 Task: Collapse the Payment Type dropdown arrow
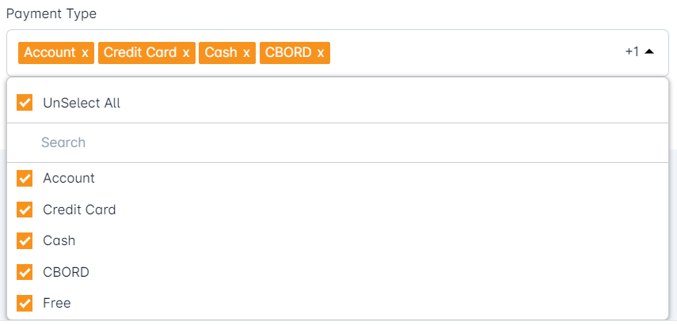[x=649, y=52]
